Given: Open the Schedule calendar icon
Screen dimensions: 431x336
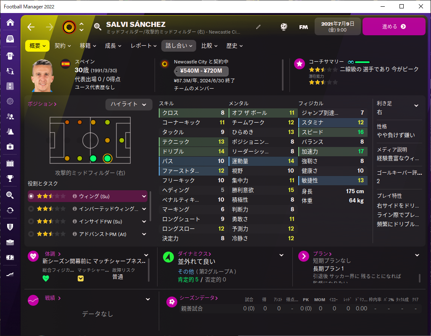Looking at the screenshot, I should (10, 163).
